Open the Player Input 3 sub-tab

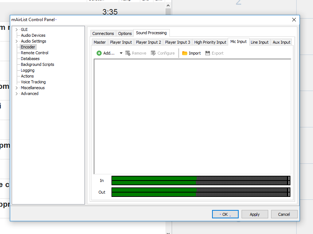click(x=177, y=42)
